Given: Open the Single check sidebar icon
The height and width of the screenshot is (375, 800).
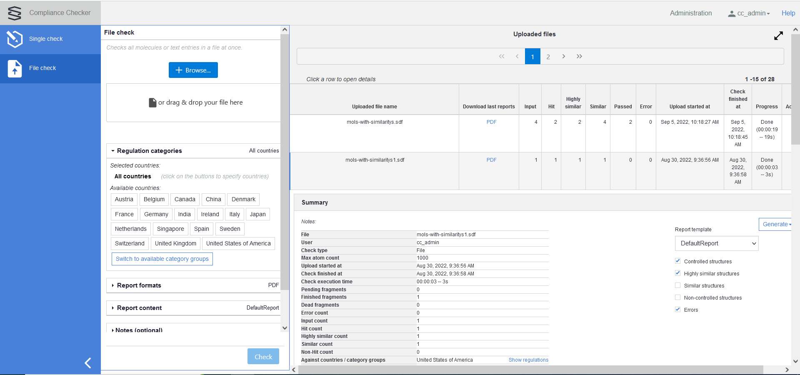Looking at the screenshot, I should [15, 39].
